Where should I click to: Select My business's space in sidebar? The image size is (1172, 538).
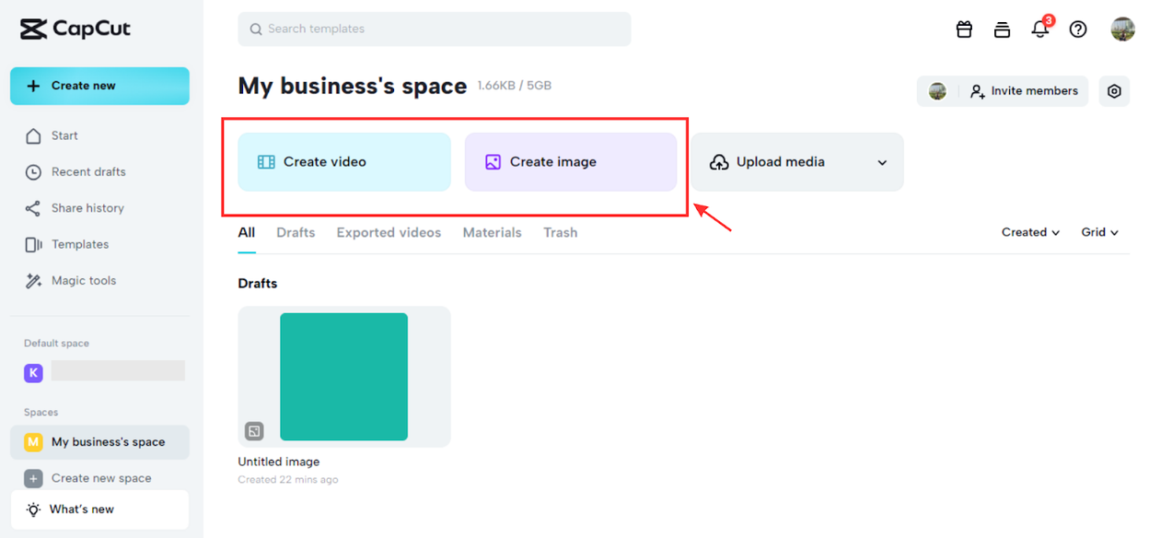[99, 442]
